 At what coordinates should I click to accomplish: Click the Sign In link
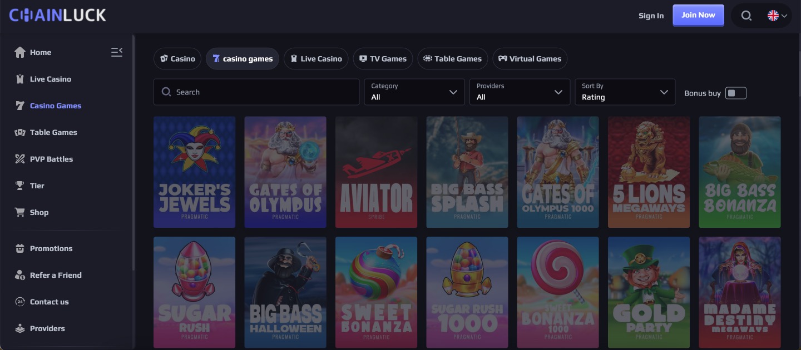pyautogui.click(x=651, y=16)
